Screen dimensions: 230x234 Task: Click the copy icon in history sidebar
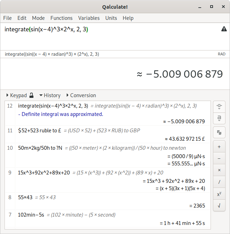click(219, 132)
